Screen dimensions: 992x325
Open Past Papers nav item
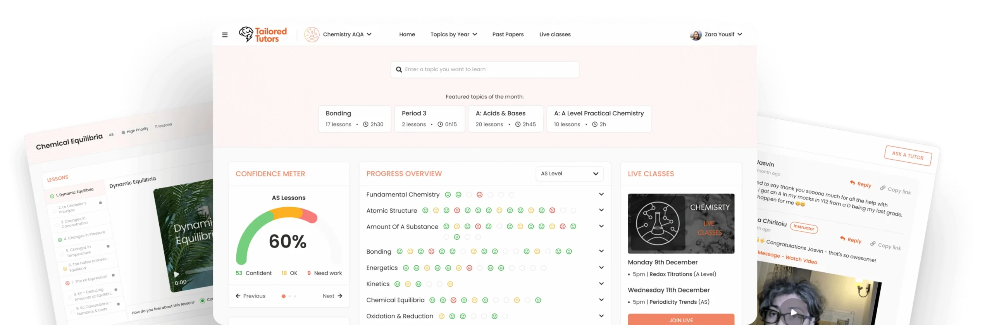pyautogui.click(x=508, y=34)
